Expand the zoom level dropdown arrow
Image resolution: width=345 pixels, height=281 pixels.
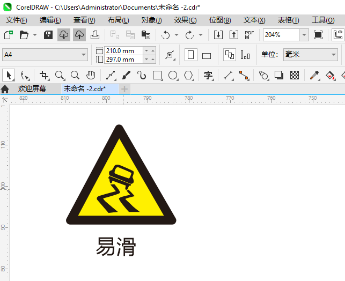(x=304, y=35)
